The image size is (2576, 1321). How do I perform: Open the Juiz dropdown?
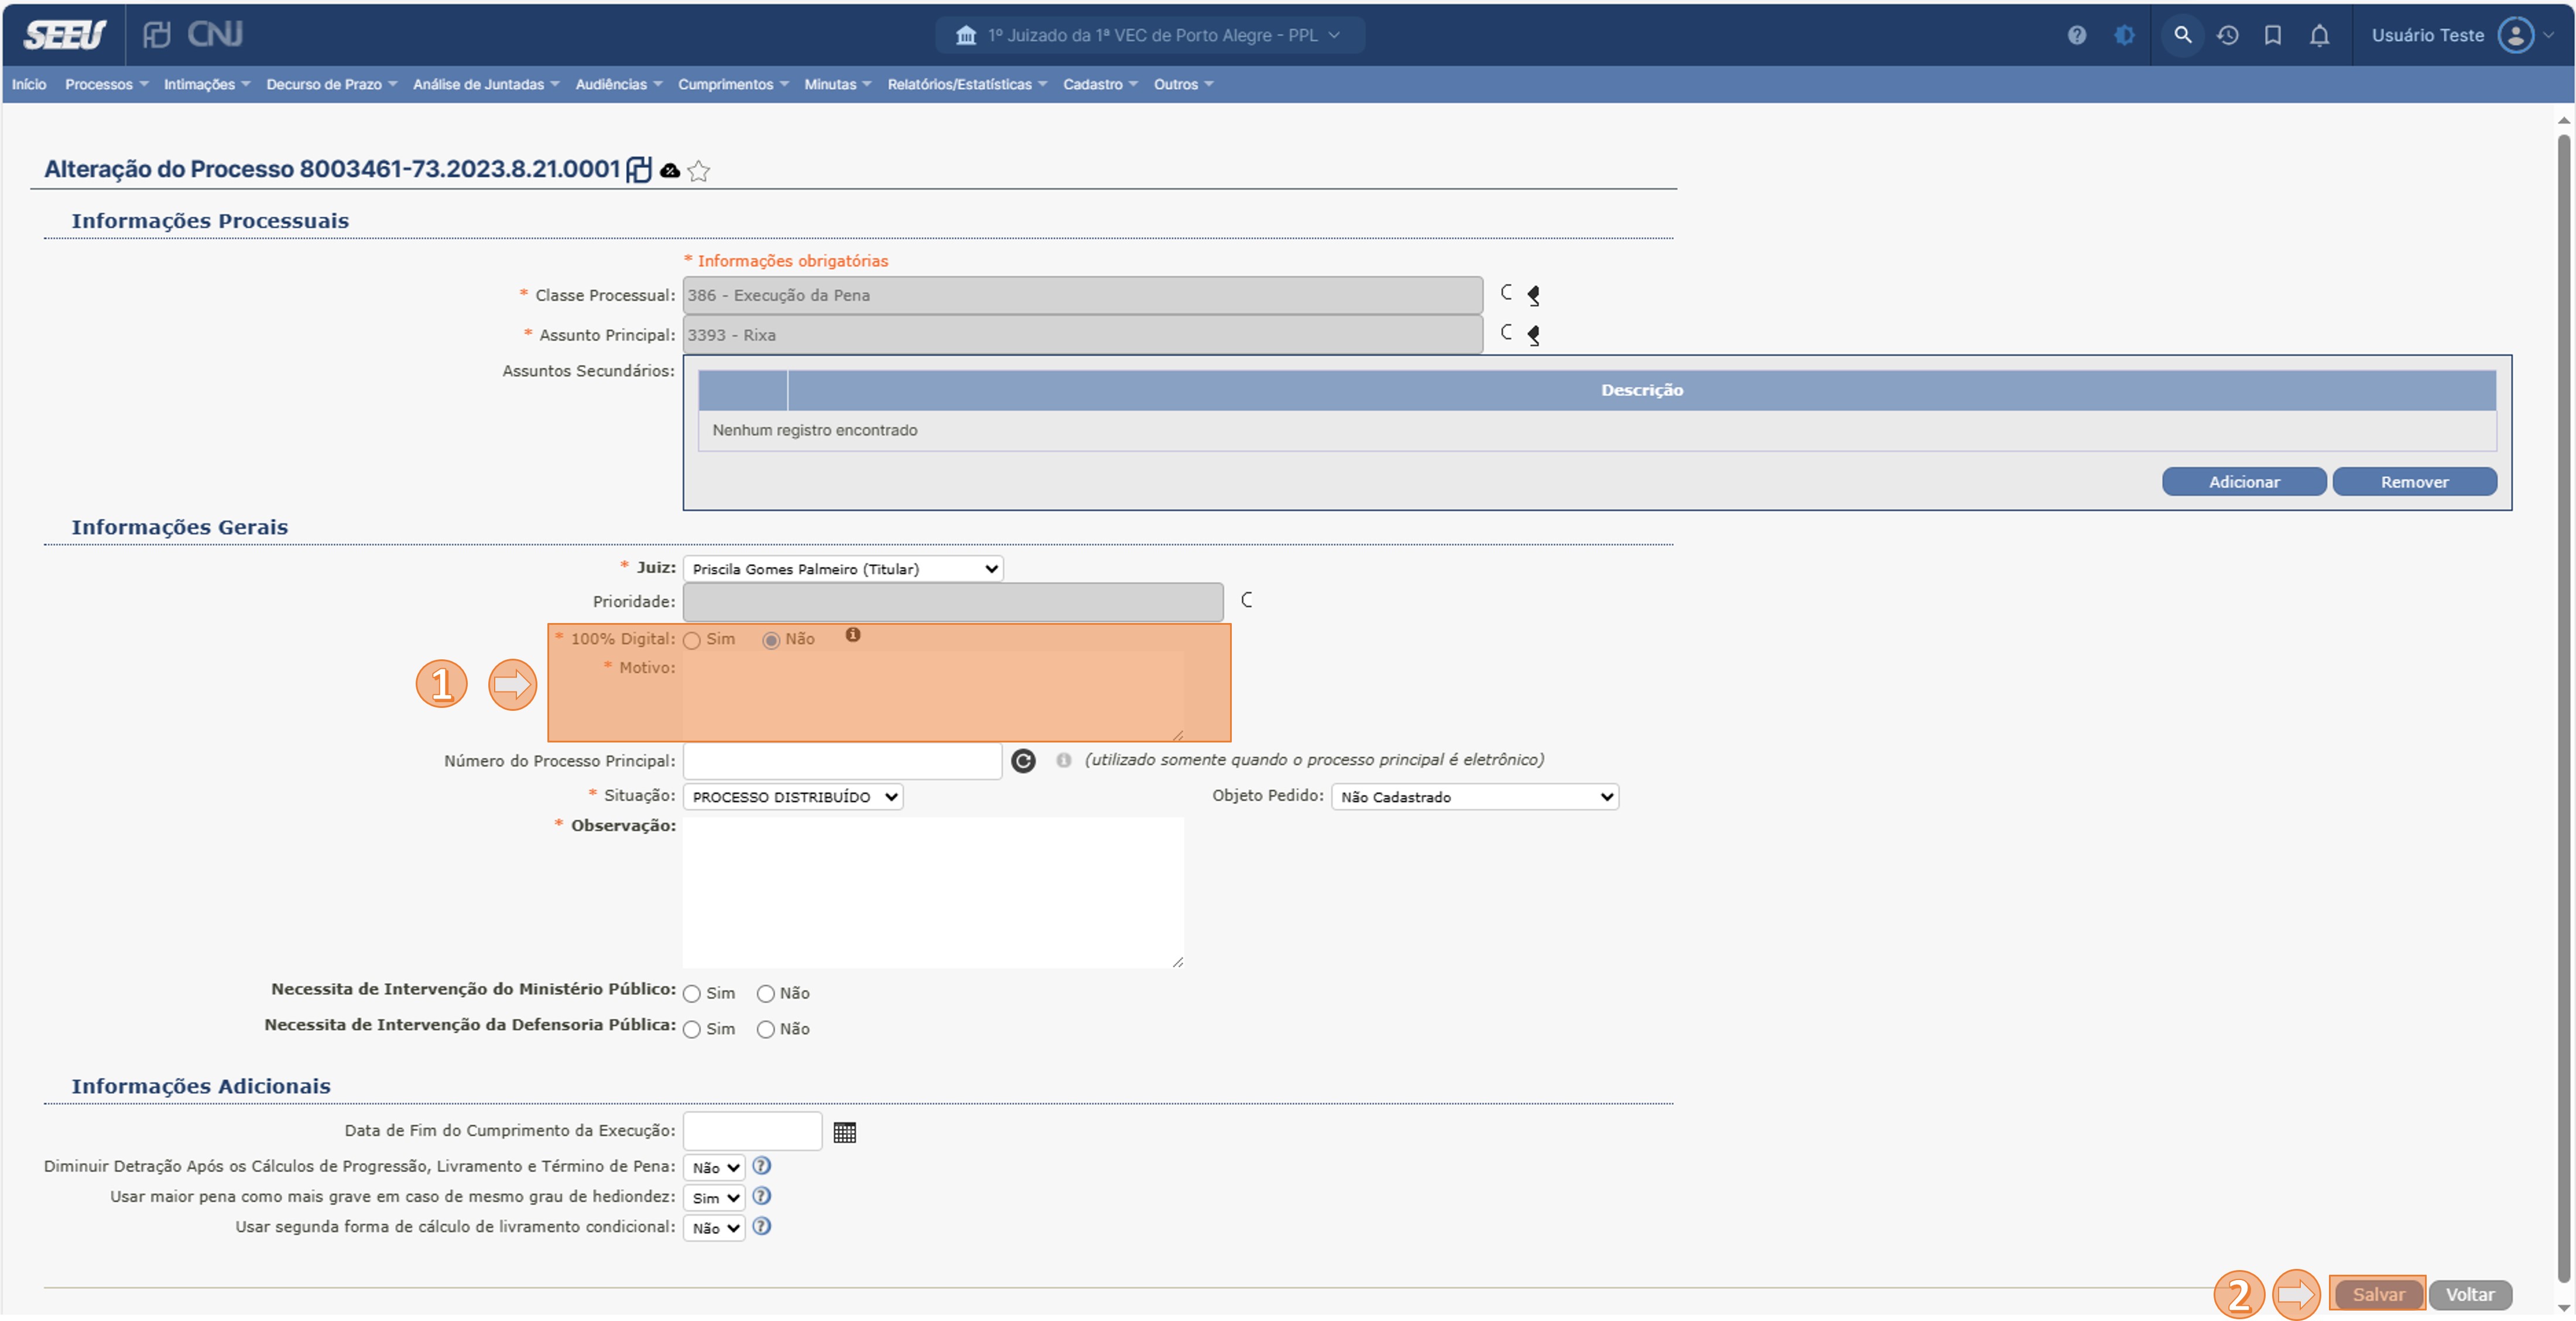click(843, 569)
